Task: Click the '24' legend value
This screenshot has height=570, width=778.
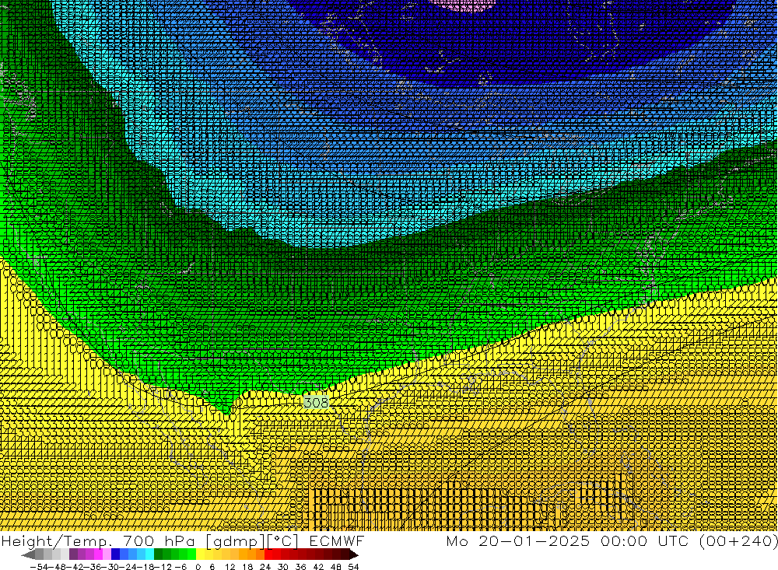Action: (x=265, y=567)
